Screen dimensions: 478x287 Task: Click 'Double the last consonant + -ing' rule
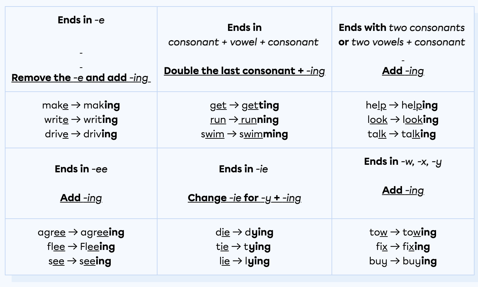(244, 71)
